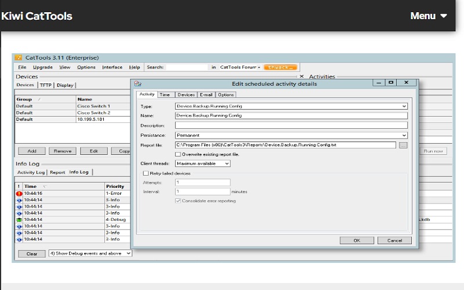The width and height of the screenshot is (464, 290).
Task: Switch to the TFTP tab
Action: click(x=46, y=85)
